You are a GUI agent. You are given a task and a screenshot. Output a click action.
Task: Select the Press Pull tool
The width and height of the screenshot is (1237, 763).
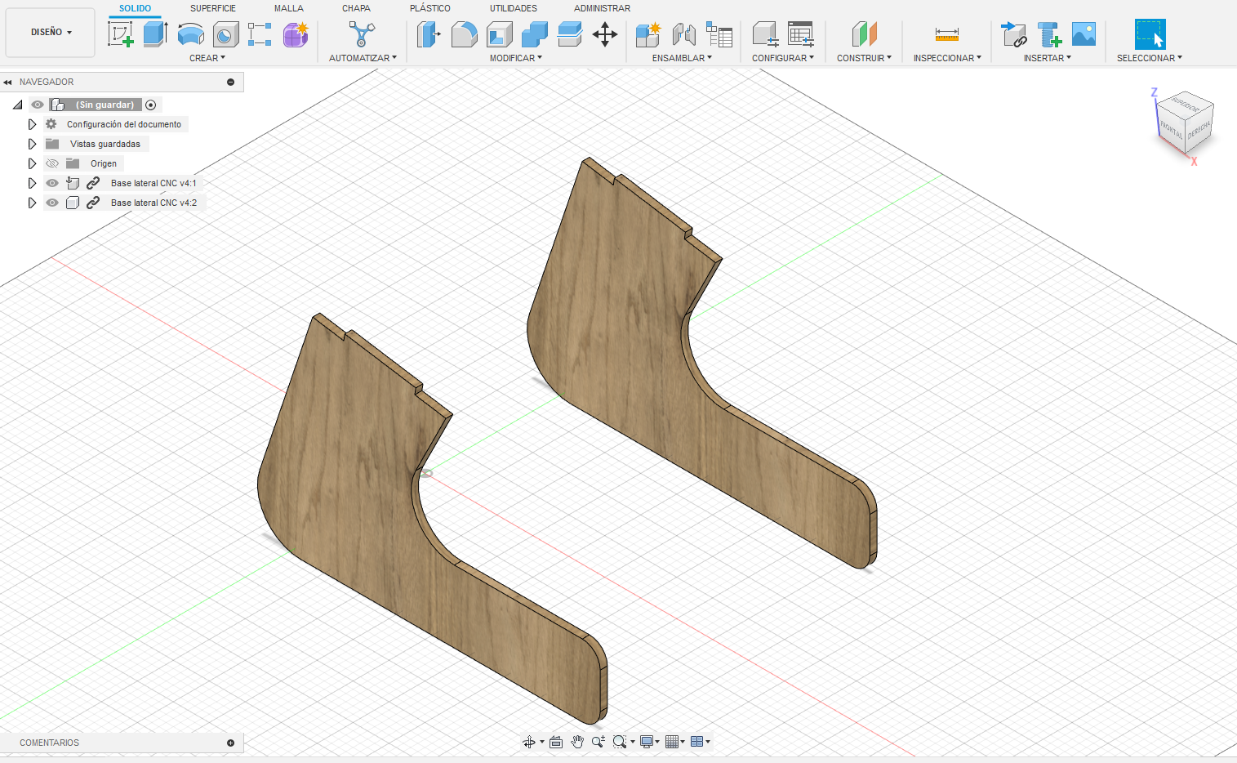429,33
